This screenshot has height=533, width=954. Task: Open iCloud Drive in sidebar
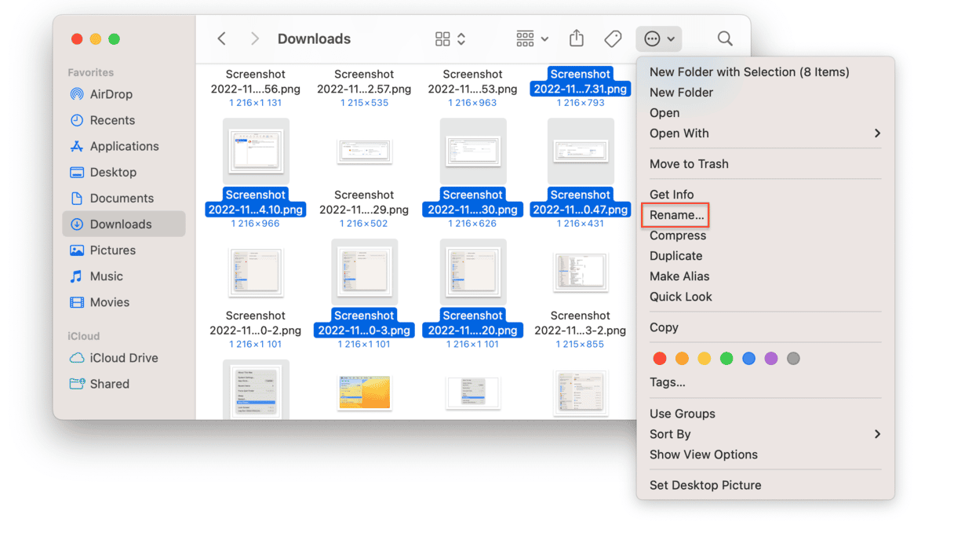point(124,358)
